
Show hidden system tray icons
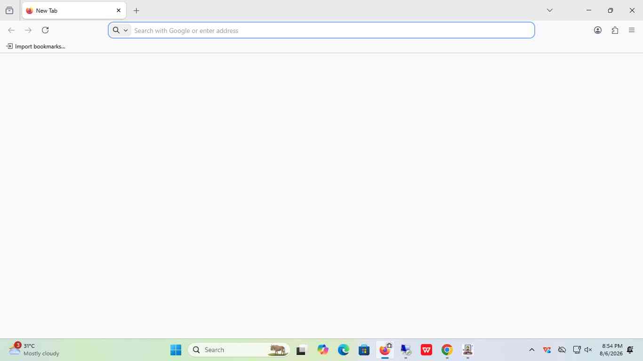pos(532,350)
